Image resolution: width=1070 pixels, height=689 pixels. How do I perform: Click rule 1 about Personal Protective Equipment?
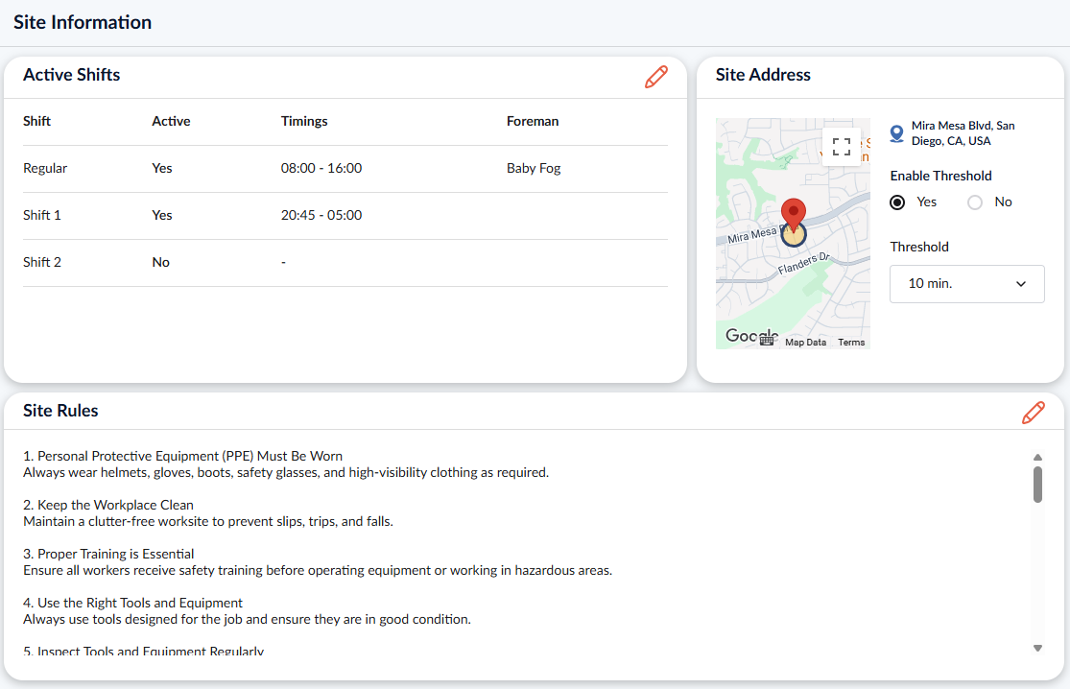(x=183, y=457)
